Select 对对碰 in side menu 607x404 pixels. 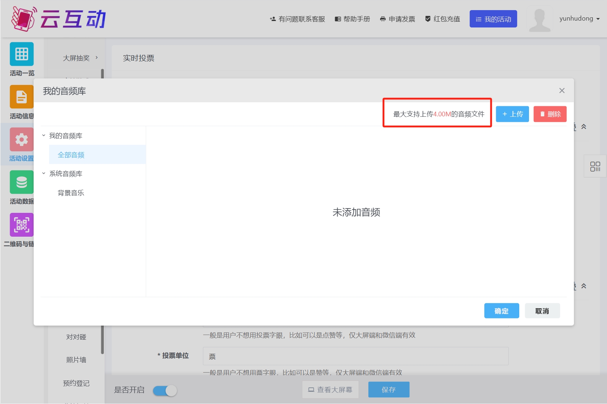point(76,337)
